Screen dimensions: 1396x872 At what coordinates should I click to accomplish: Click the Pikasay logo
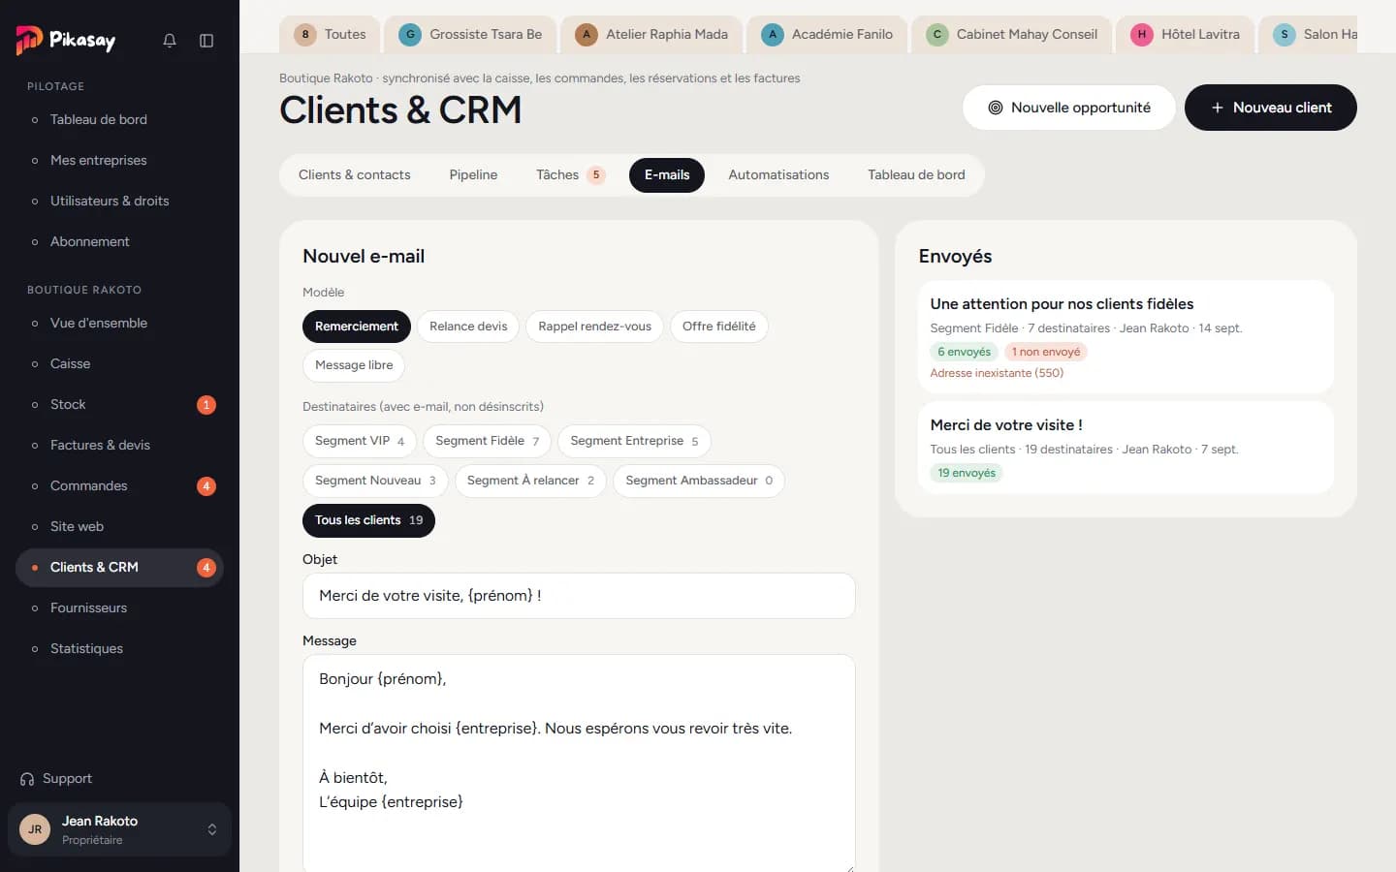(66, 40)
